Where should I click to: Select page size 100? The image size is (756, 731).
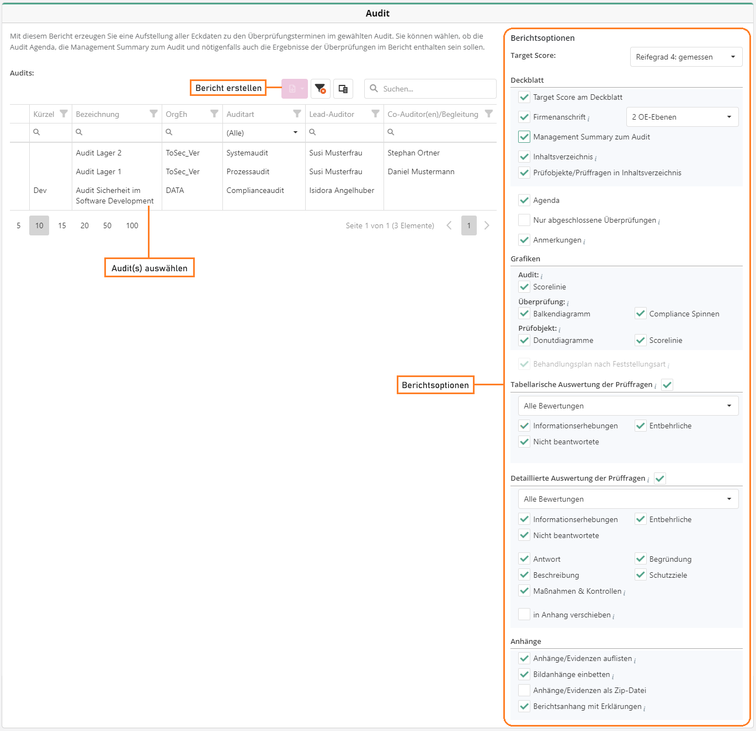pyautogui.click(x=132, y=225)
